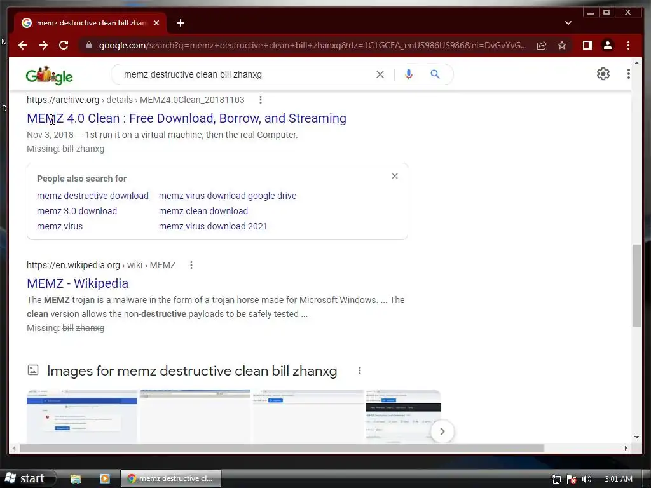The width and height of the screenshot is (651, 488).
Task: Submit search with magnifier icon
Action: (x=435, y=74)
